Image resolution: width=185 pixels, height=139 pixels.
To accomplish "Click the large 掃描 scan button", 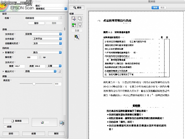I will click(x=44, y=122).
